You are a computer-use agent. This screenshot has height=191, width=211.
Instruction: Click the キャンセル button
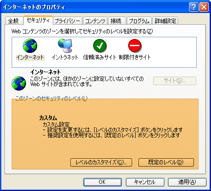pos(145,182)
